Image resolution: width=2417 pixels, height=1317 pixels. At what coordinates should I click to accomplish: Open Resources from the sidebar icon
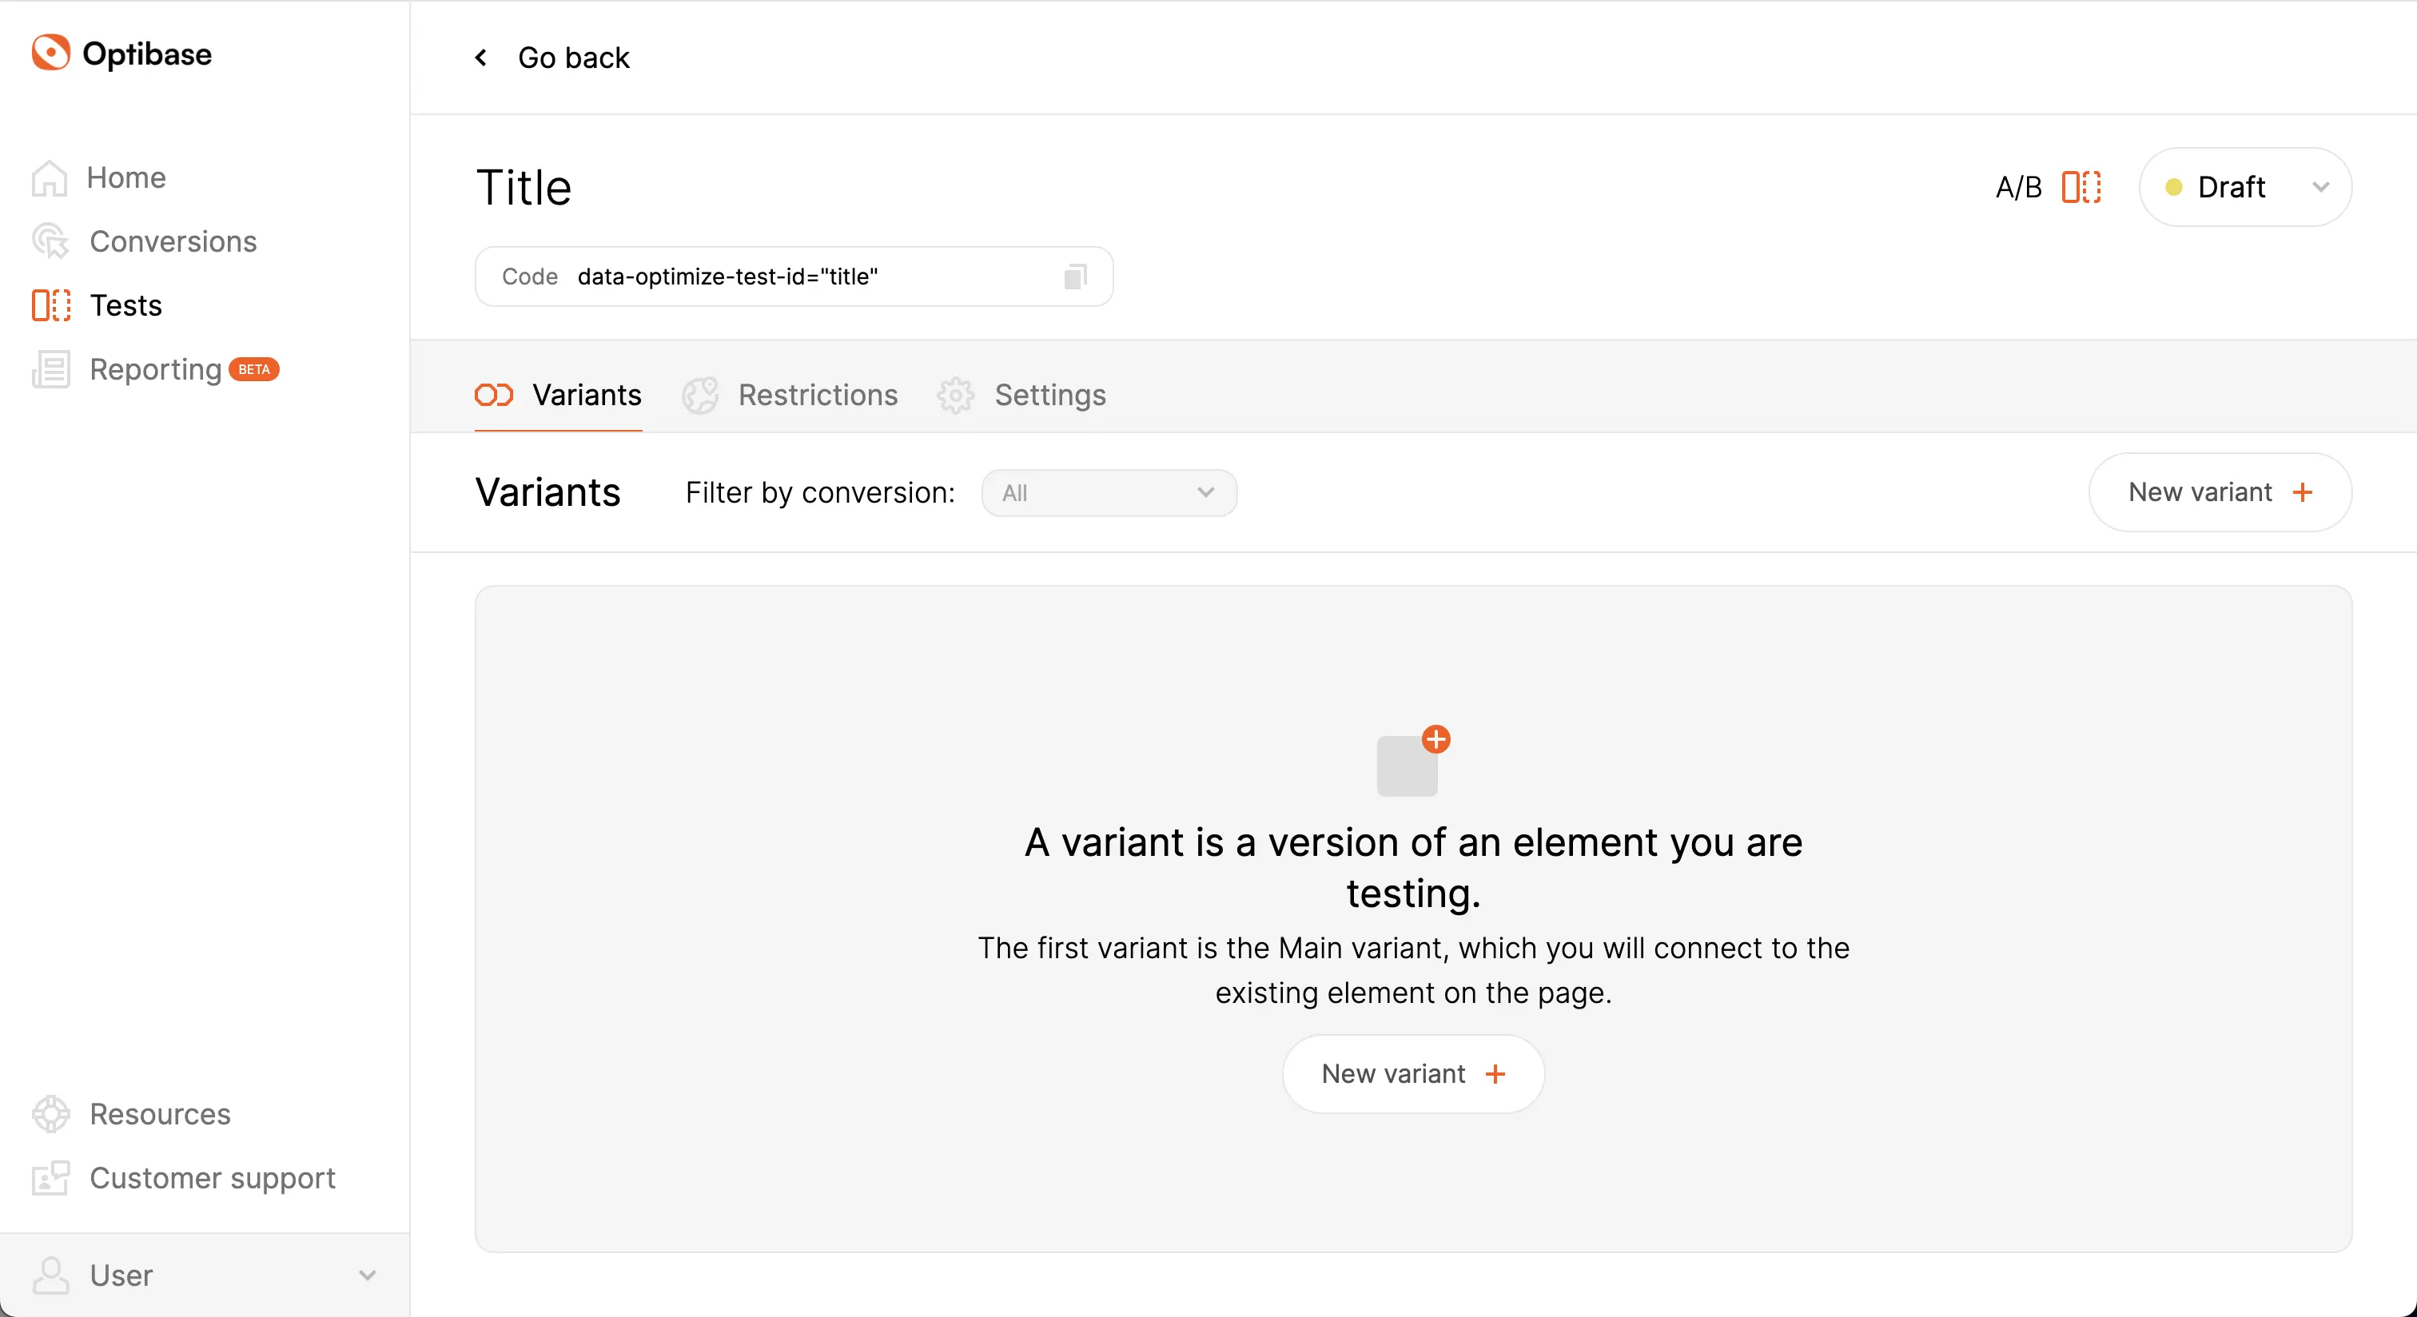click(50, 1114)
